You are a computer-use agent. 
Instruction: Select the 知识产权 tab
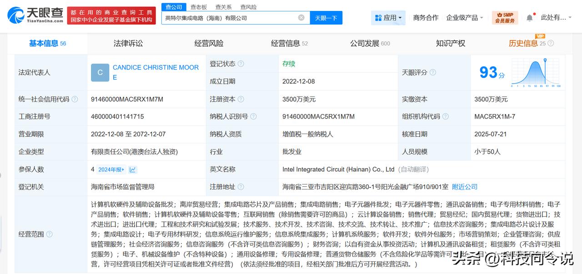(451, 44)
